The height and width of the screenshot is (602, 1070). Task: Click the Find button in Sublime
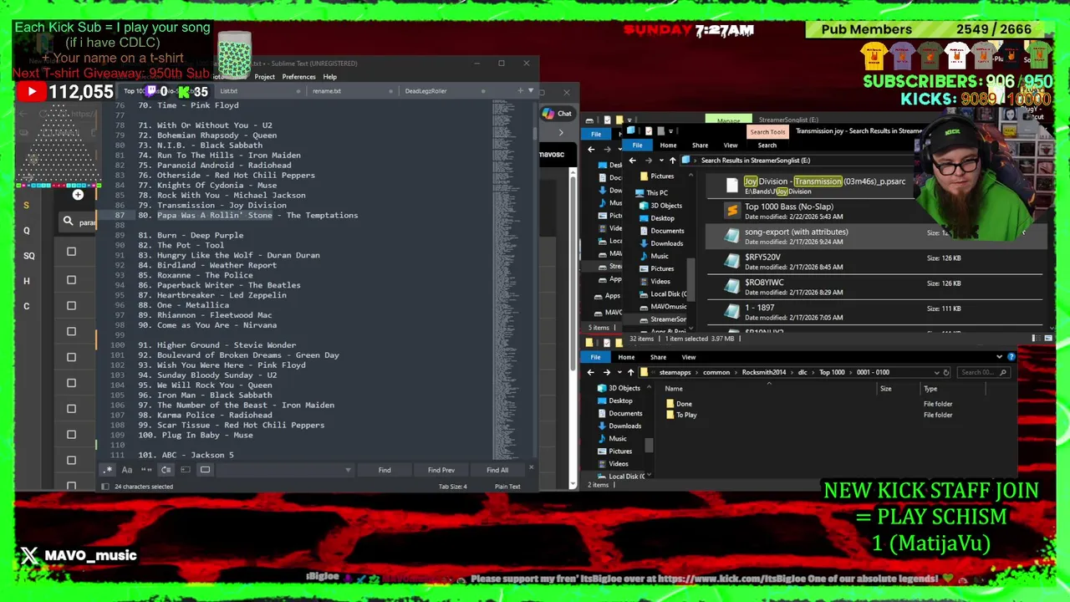385,470
